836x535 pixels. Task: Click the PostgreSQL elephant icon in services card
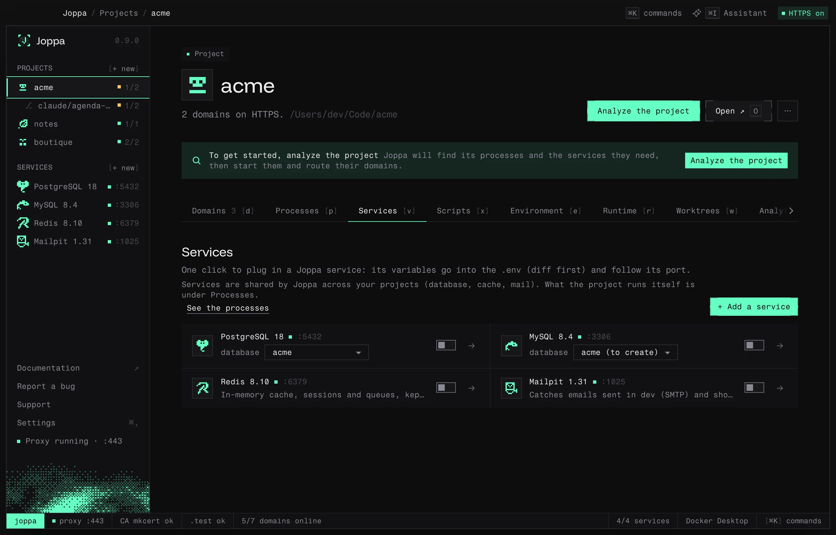(x=202, y=346)
